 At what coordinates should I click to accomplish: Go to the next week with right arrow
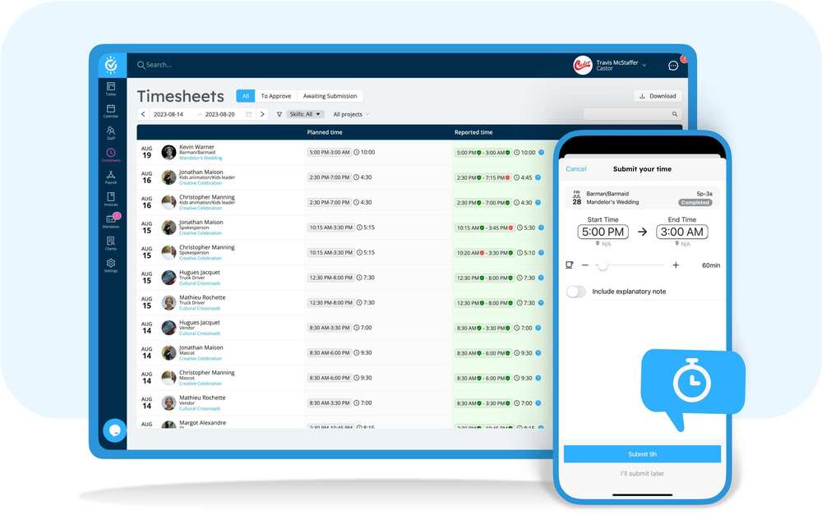(x=262, y=114)
